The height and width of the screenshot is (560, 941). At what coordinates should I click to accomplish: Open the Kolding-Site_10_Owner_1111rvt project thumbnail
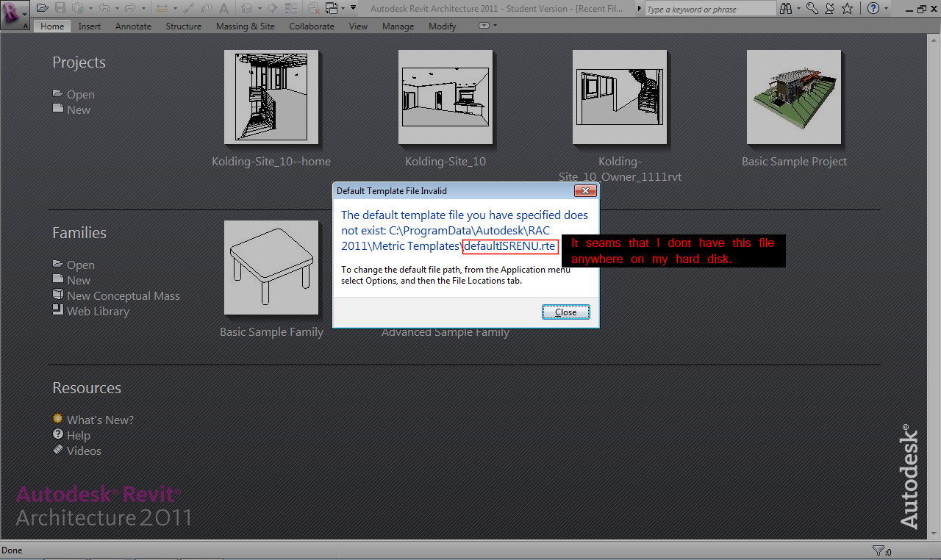coord(620,97)
